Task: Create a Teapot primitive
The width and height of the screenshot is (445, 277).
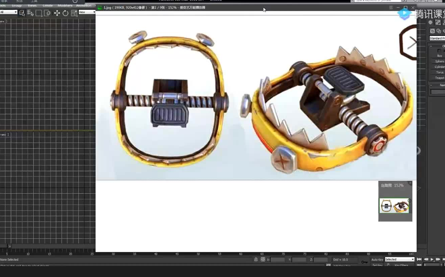Action: 439,78
